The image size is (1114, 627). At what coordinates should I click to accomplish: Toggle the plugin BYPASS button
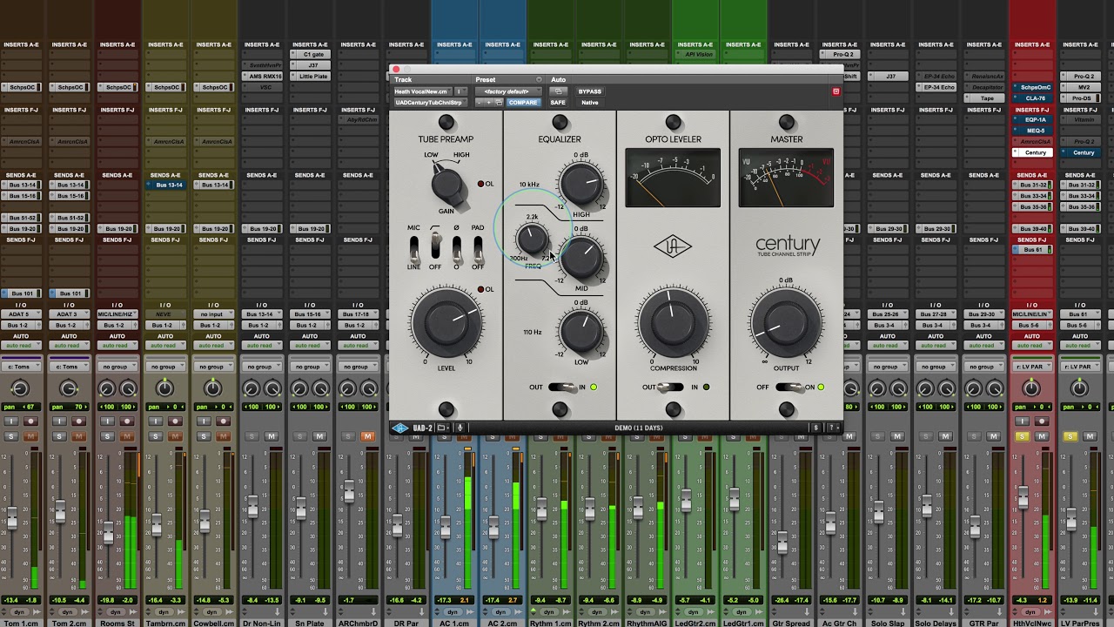pos(589,91)
